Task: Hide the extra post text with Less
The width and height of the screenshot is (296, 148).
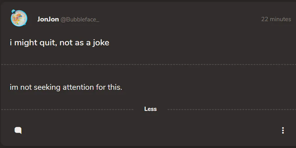Action: point(150,109)
